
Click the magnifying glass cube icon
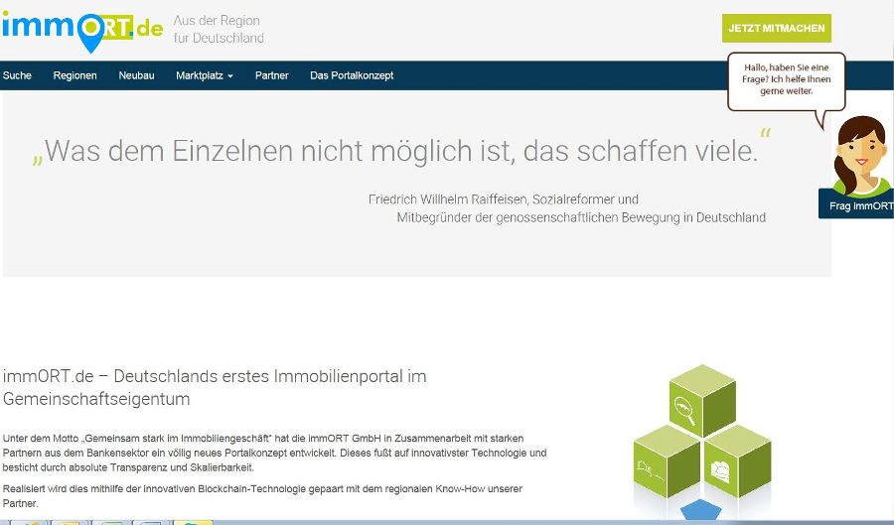click(x=702, y=400)
